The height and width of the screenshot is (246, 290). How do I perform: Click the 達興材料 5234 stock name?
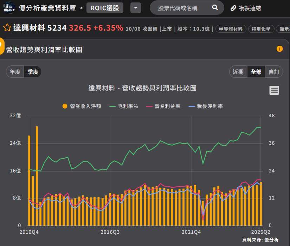point(40,28)
